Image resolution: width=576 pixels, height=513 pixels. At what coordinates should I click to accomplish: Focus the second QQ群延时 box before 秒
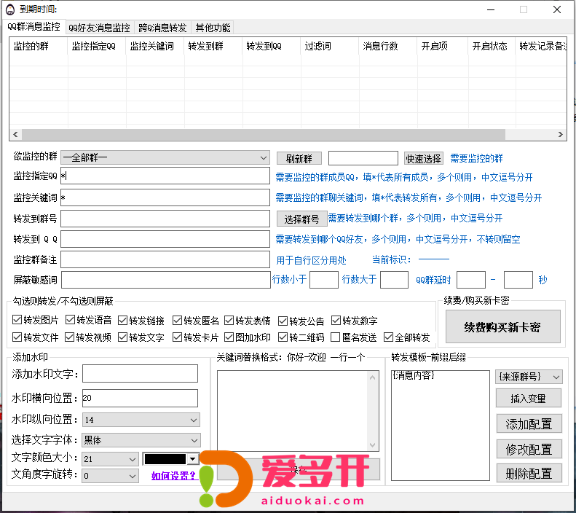coord(518,280)
